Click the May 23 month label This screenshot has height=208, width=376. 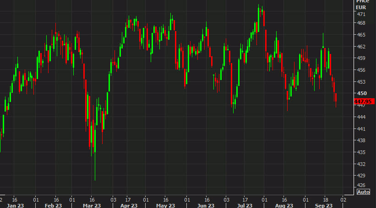(x=165, y=206)
